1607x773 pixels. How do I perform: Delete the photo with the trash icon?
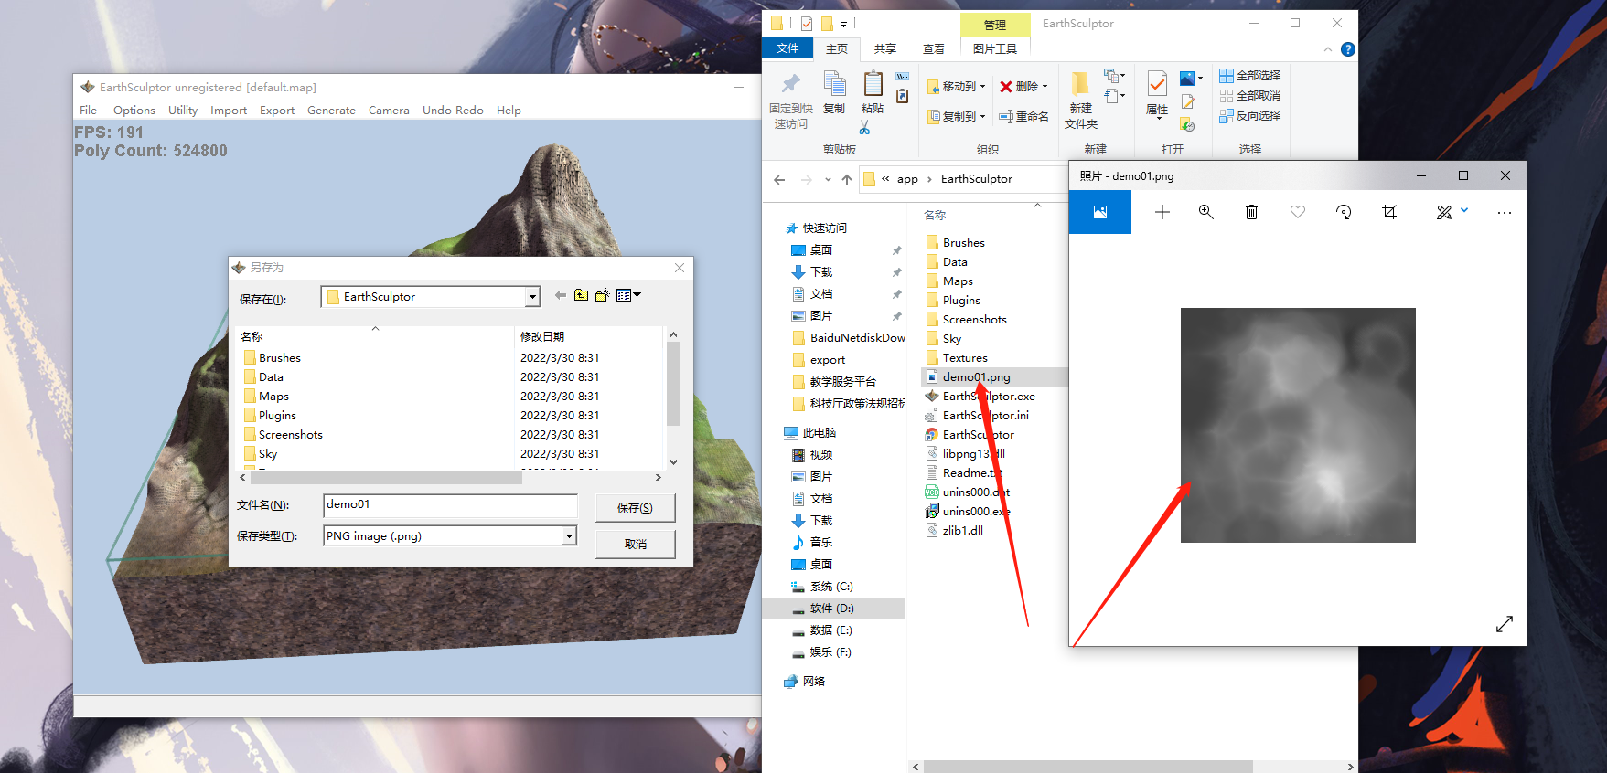[1251, 212]
